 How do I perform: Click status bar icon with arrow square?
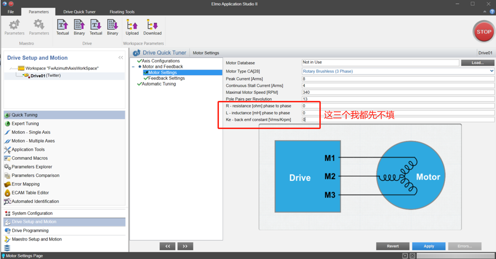pos(405,255)
